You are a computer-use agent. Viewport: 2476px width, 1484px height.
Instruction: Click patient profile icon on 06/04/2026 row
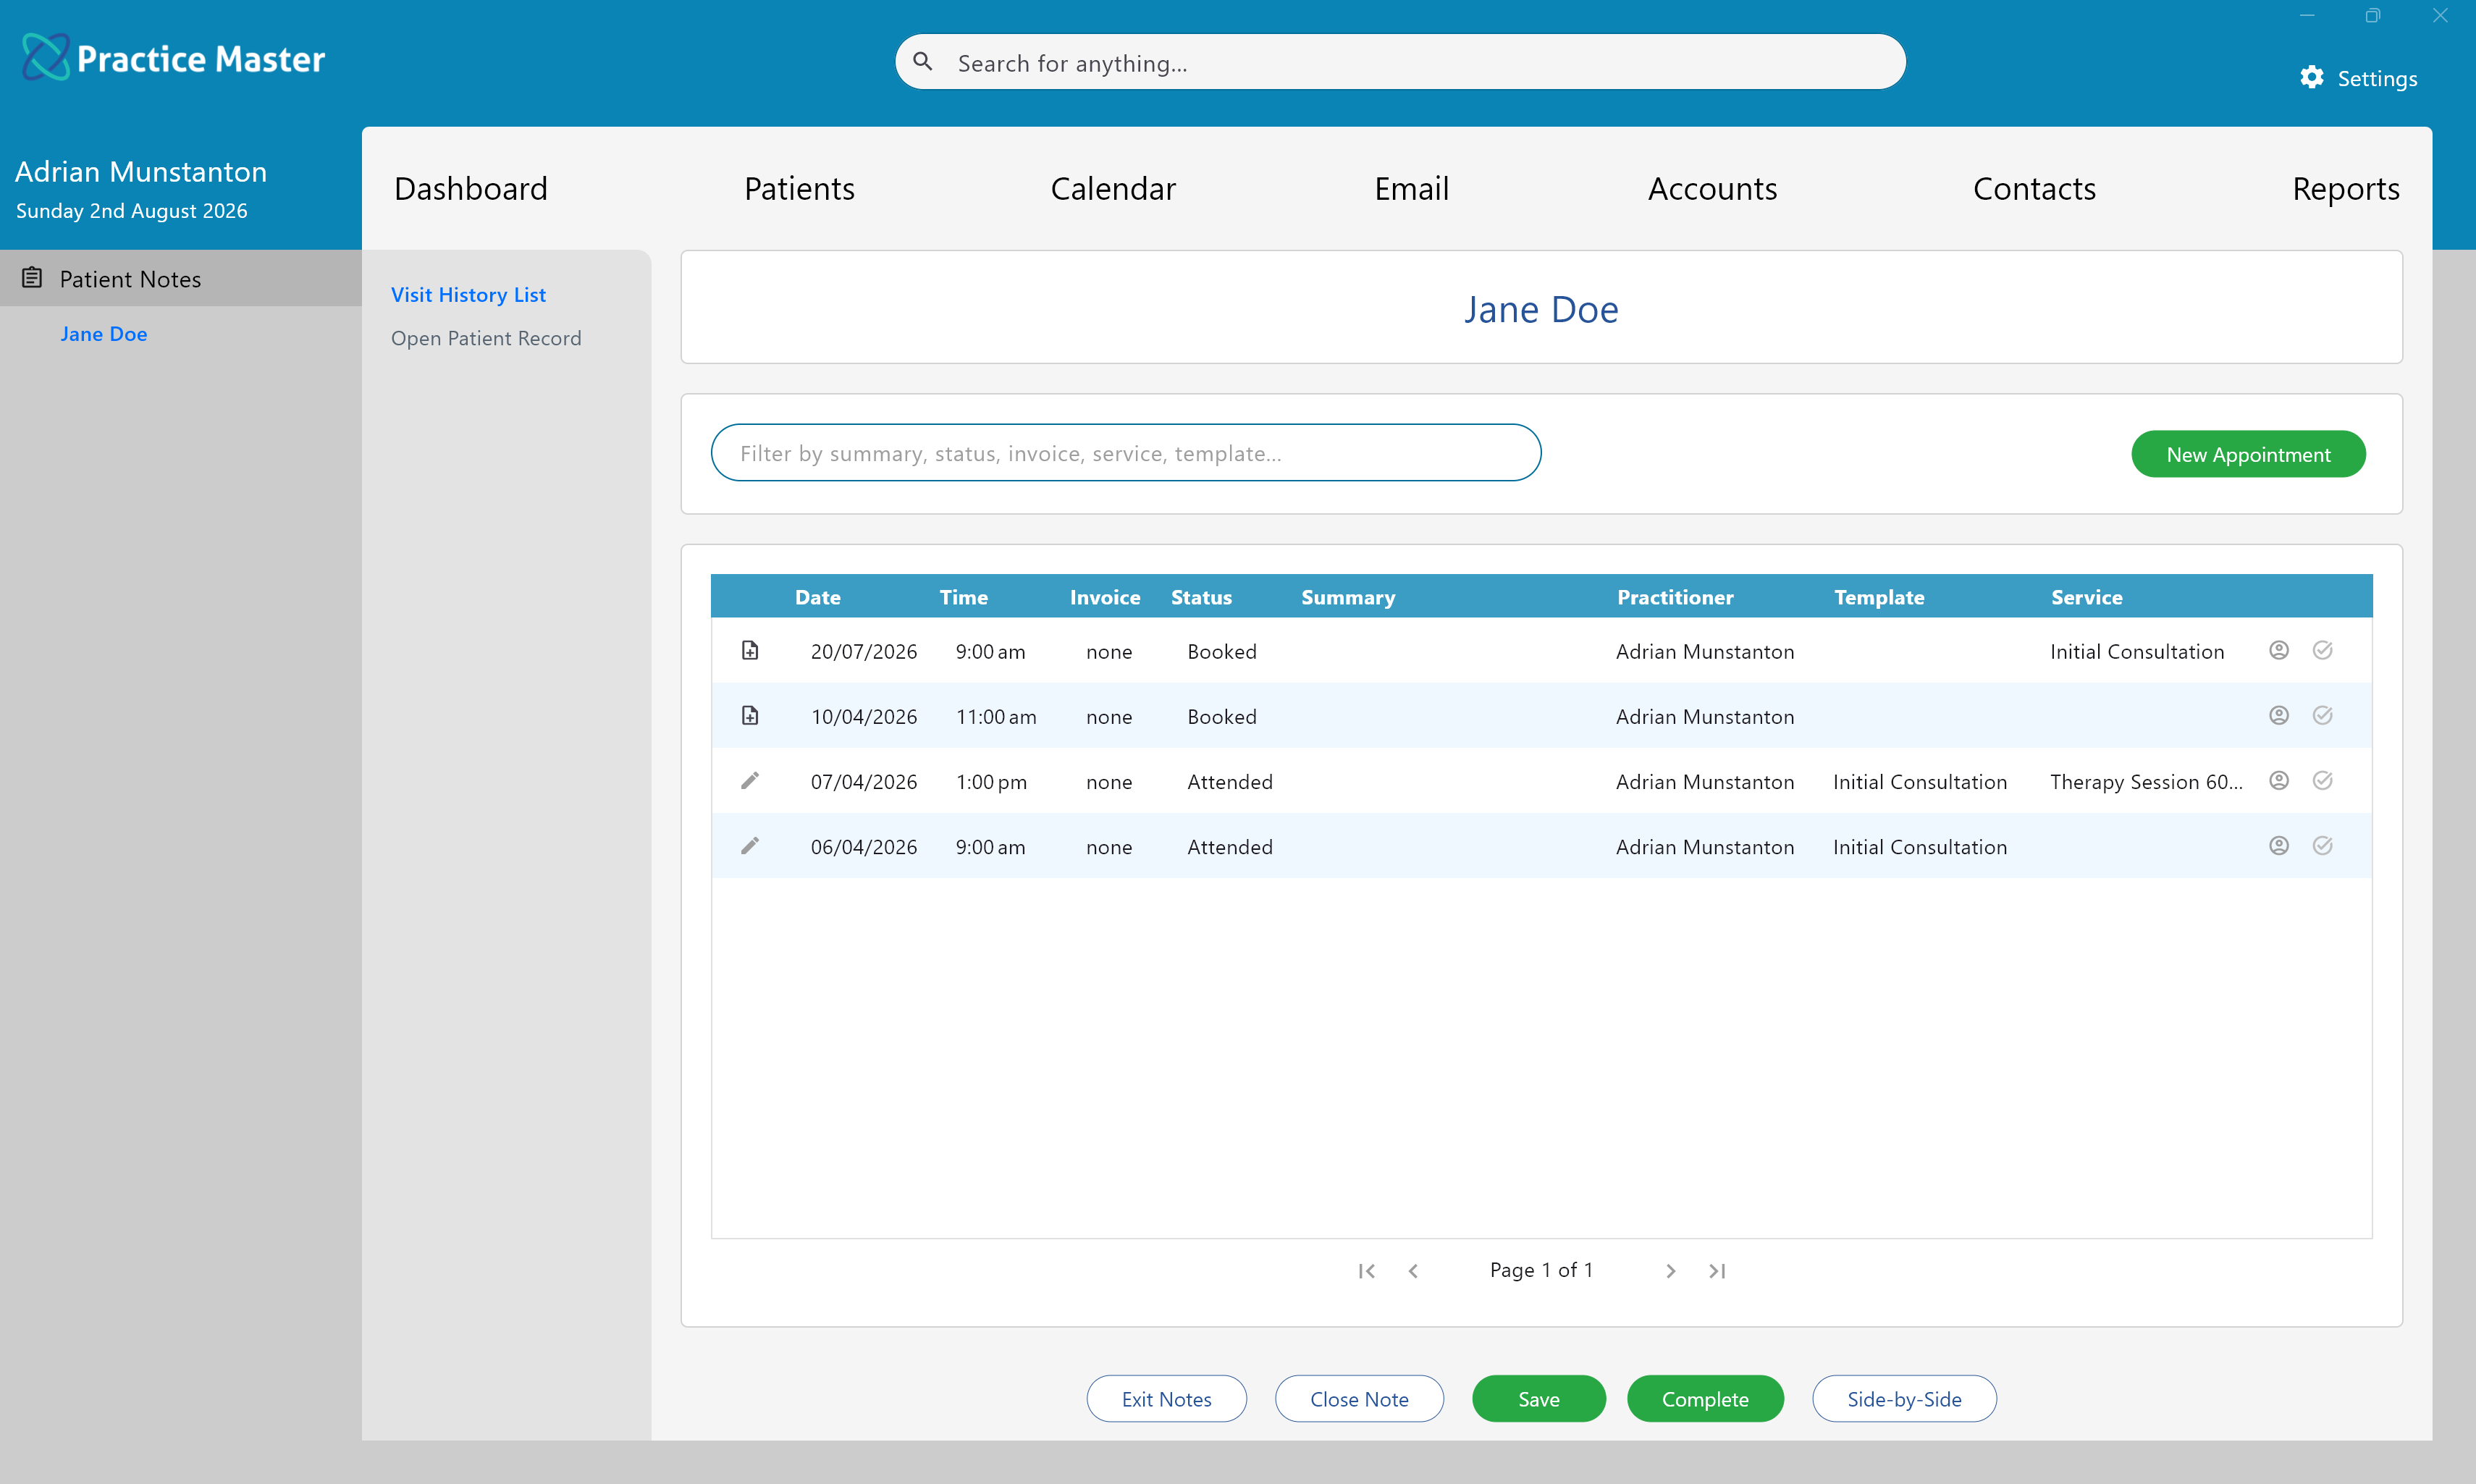2279,845
